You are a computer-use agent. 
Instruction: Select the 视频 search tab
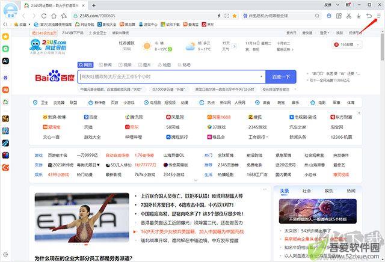click(x=125, y=65)
